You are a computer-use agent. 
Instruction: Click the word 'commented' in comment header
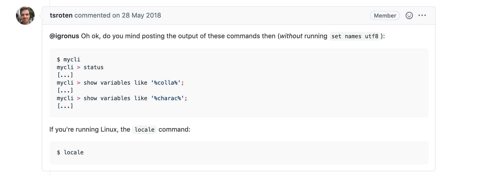pyautogui.click(x=92, y=15)
